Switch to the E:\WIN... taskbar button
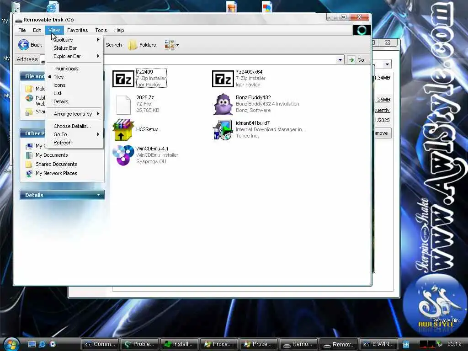Image resolution: width=468 pixels, height=351 pixels. tap(379, 344)
